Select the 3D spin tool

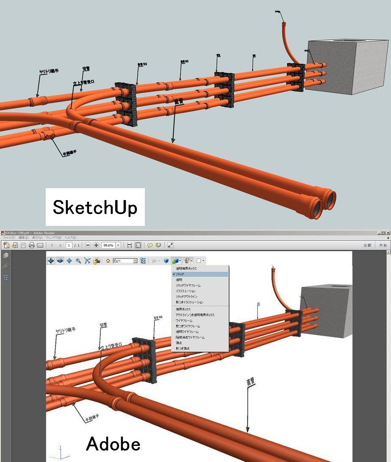click(60, 261)
